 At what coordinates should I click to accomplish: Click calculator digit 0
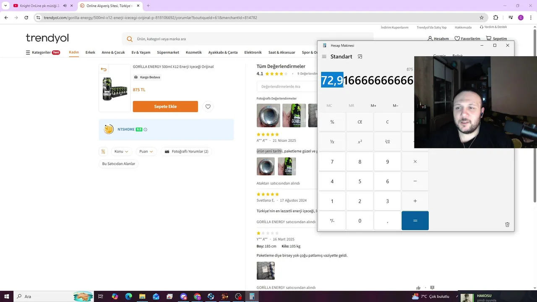[360, 221]
